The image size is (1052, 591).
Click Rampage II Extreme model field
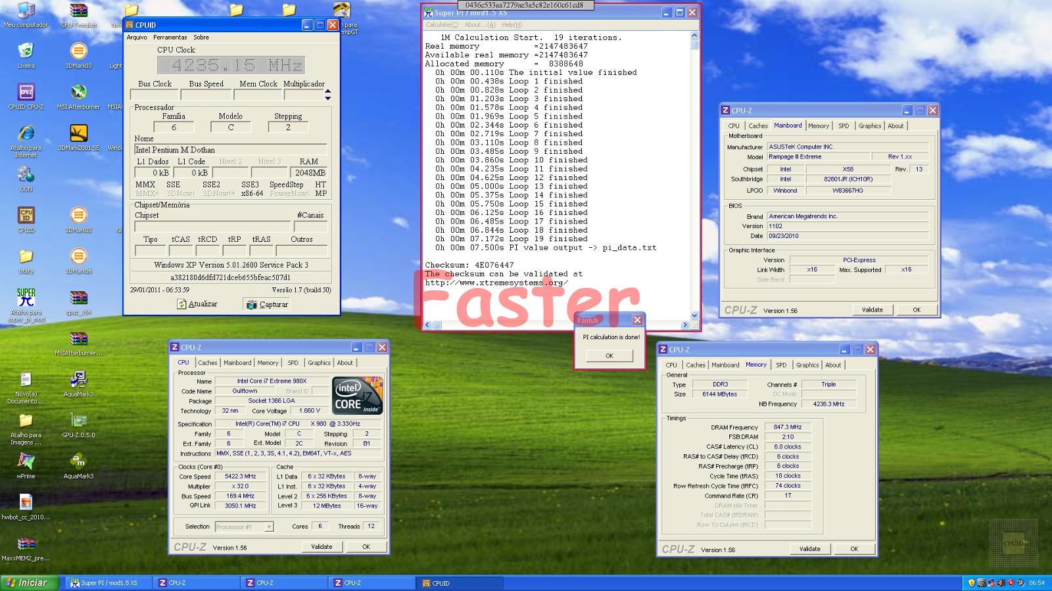[x=817, y=157]
